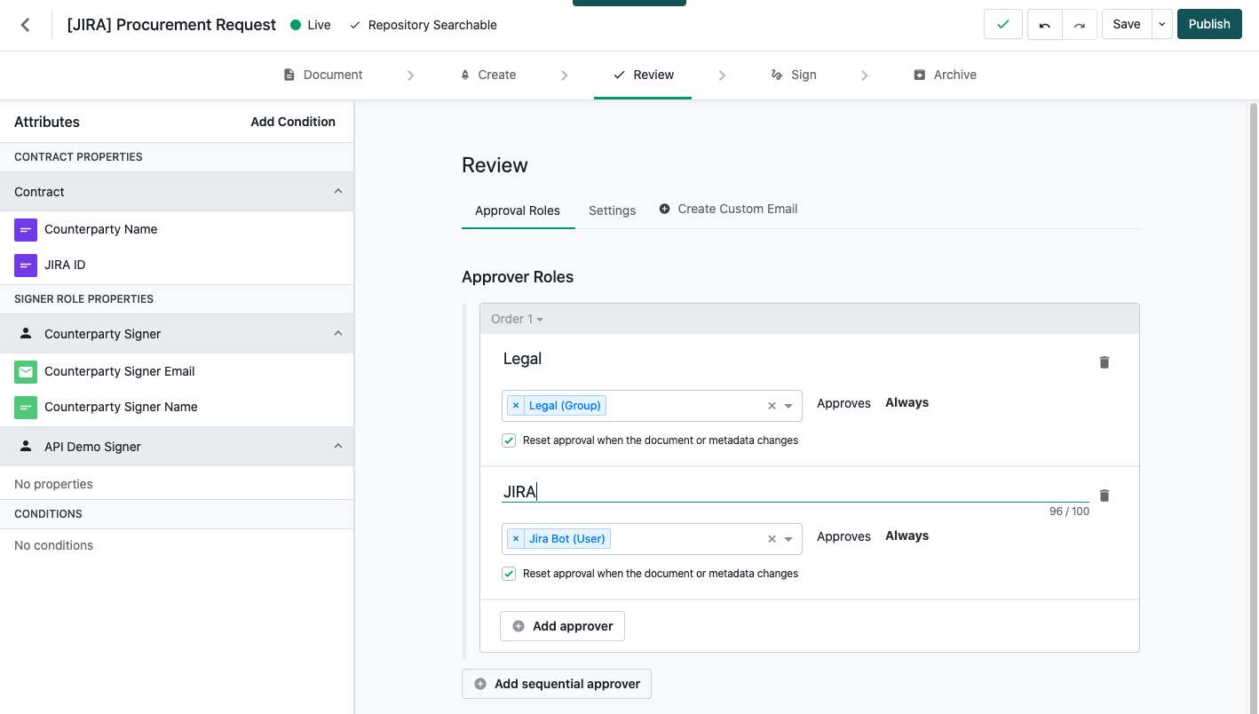The width and height of the screenshot is (1259, 714).
Task: Expand the JIRA approver dropdown arrow
Action: pos(788,539)
